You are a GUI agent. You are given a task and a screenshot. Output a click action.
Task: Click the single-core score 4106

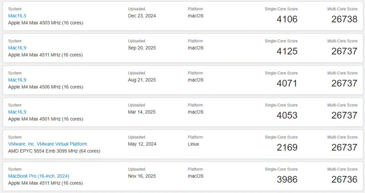(x=287, y=19)
